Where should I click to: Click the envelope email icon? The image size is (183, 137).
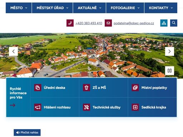[x=108, y=23]
